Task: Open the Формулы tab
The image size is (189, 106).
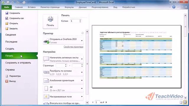Action: pos(69,7)
